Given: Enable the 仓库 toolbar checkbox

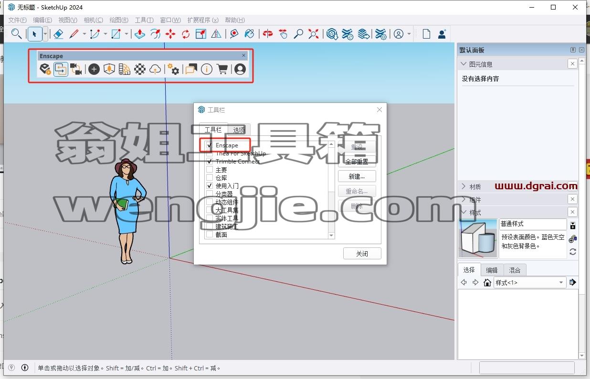Looking at the screenshot, I should pyautogui.click(x=209, y=178).
